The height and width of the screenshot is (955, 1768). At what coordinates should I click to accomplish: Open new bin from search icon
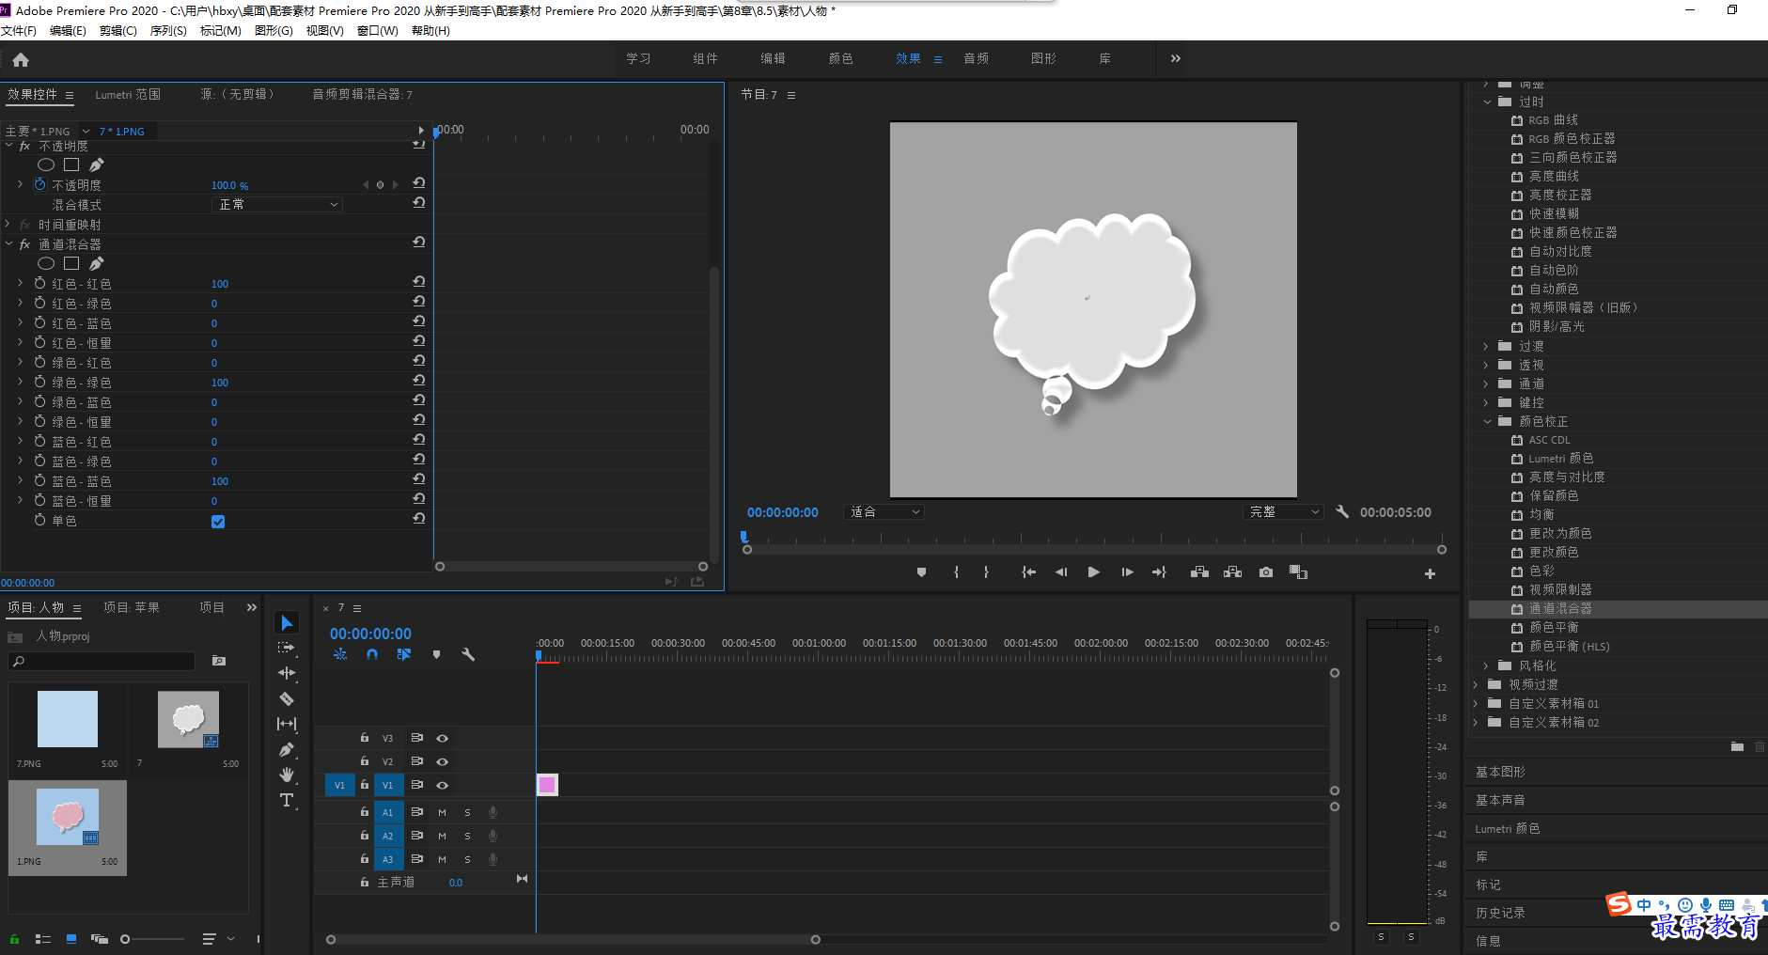219,661
